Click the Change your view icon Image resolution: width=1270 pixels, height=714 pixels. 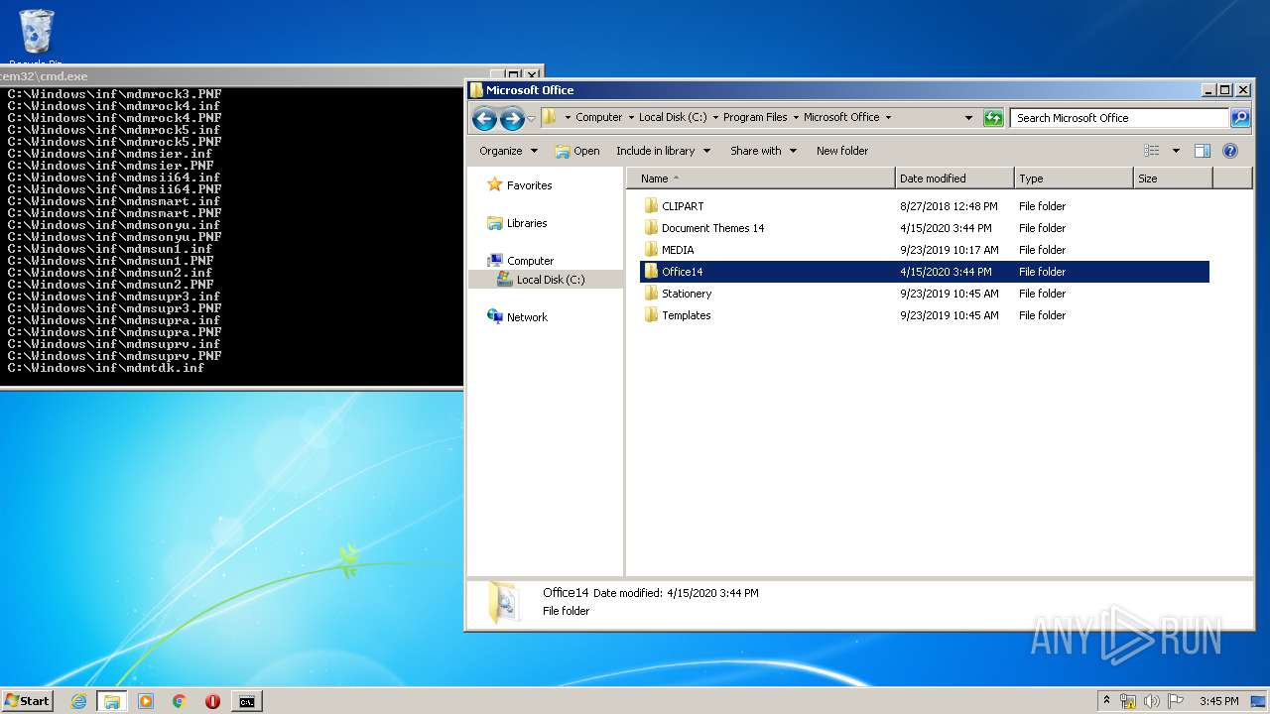click(x=1151, y=151)
